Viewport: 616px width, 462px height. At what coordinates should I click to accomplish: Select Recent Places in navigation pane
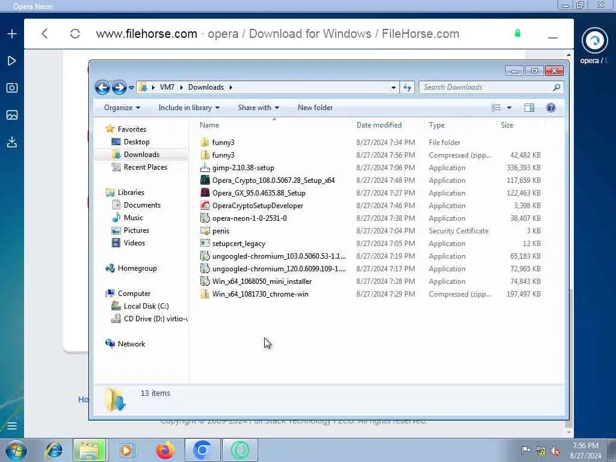tap(146, 167)
